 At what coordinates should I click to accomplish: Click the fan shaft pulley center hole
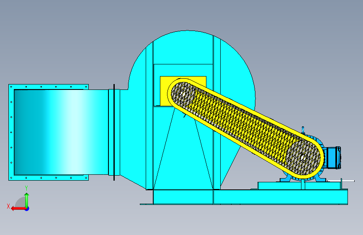tap(183, 95)
